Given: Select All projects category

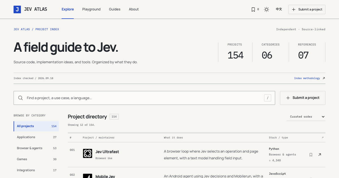Looking at the screenshot, I should tap(36, 126).
